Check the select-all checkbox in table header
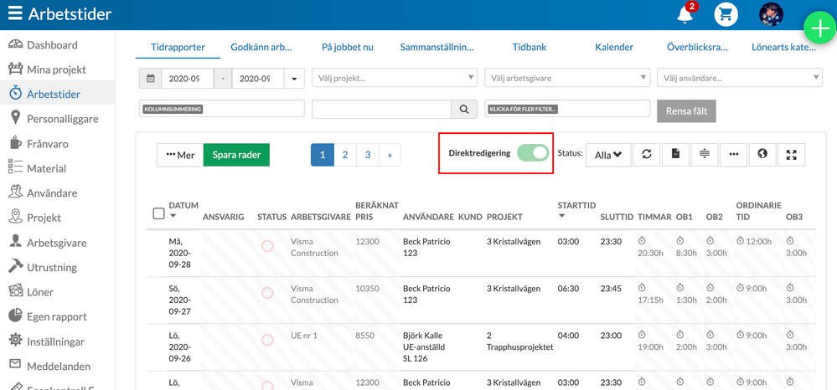 158,213
